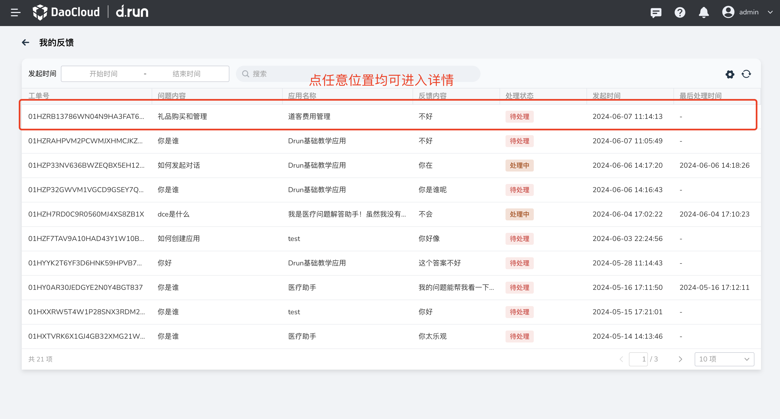
Task: Open the chat messages icon
Action: (656, 12)
